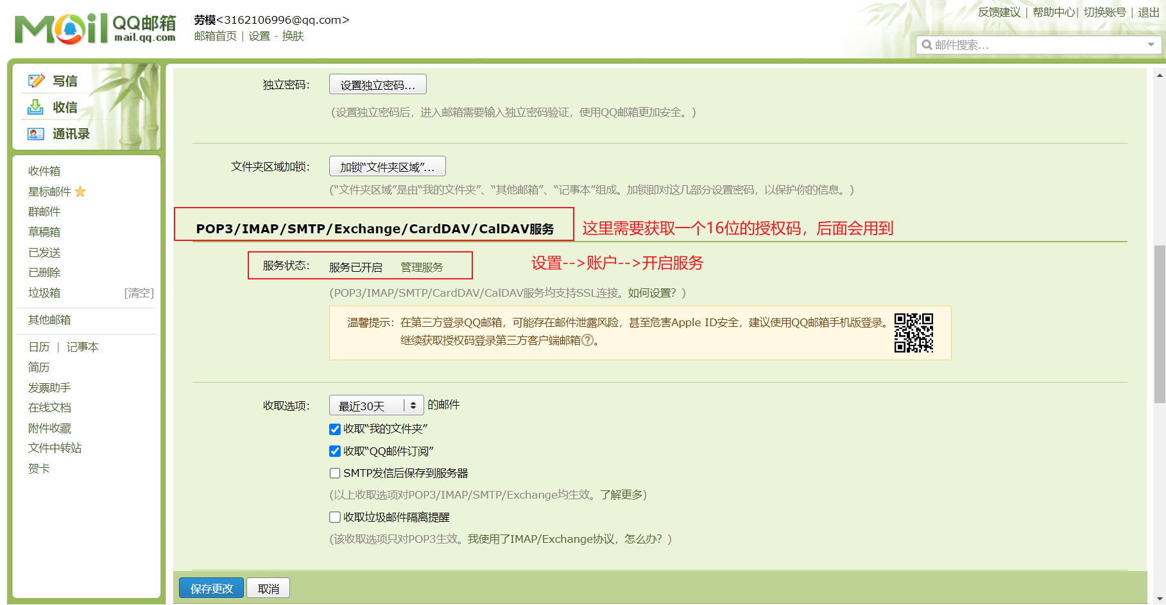Click 设置 link in header
This screenshot has width=1166, height=605.
(259, 36)
